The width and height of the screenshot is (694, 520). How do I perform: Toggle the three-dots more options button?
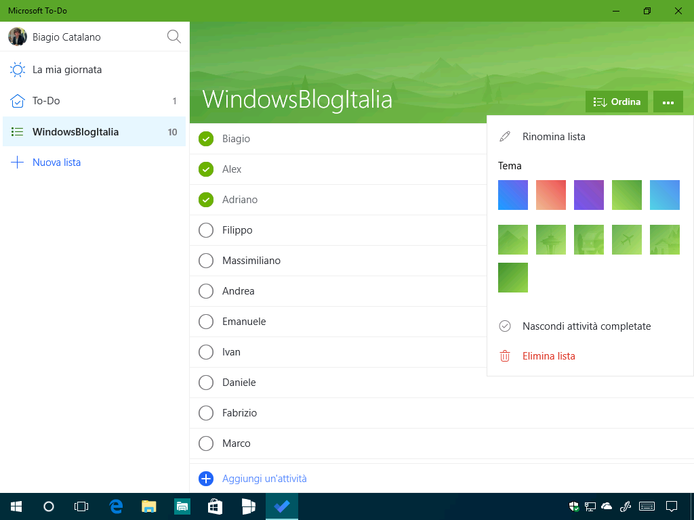click(668, 102)
